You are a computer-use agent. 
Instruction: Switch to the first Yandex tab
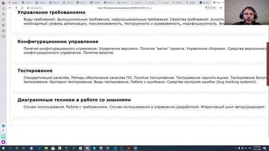tap(13, 3)
